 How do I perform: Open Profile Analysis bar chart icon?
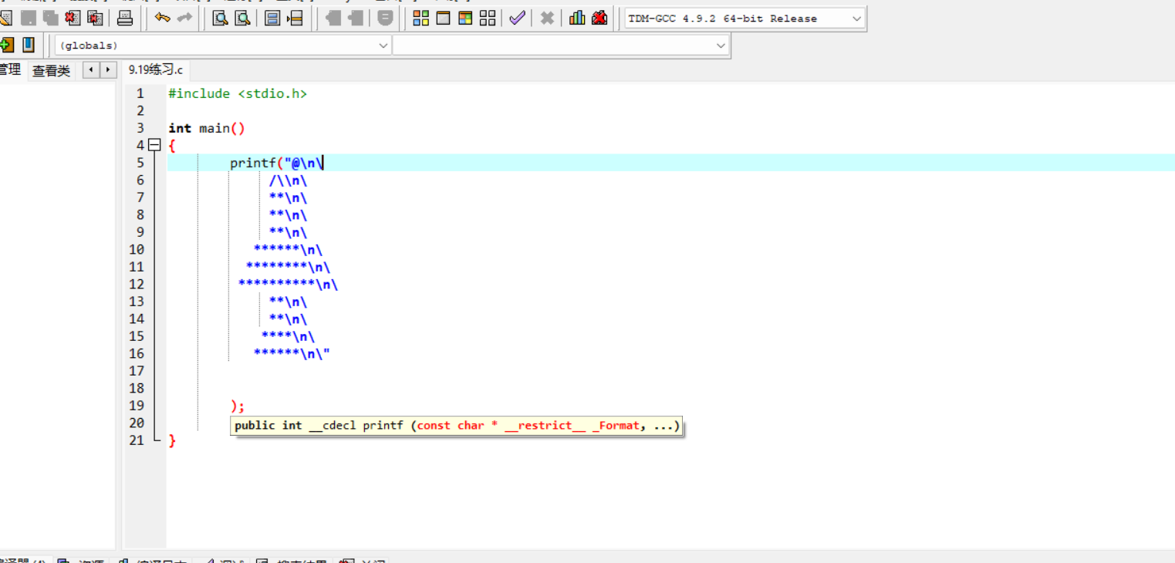pyautogui.click(x=577, y=18)
